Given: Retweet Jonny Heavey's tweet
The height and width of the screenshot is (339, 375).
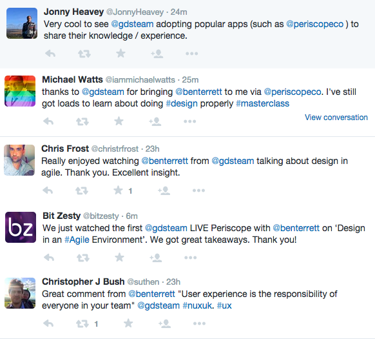Looking at the screenshot, I should 84,54.
